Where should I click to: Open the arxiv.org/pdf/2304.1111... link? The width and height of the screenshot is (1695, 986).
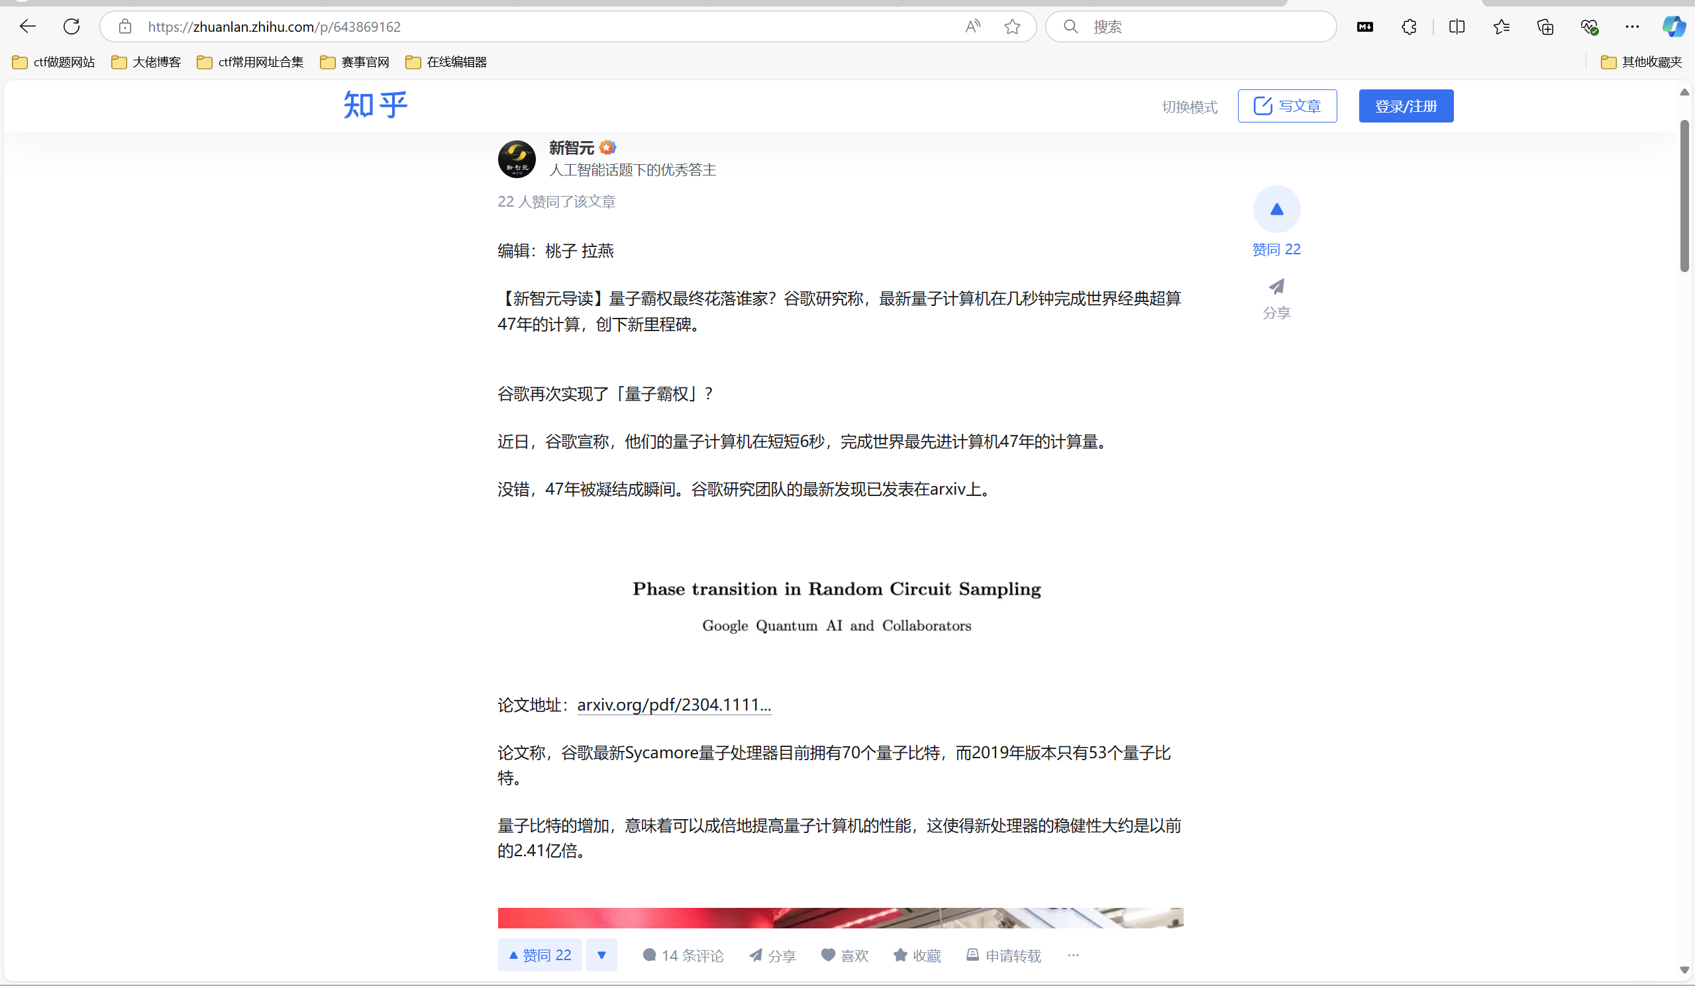[x=674, y=704]
